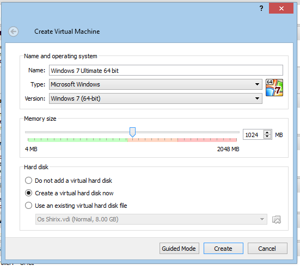Click the Create Virtual Machine title text
The height and width of the screenshot is (266, 300).
pos(67,32)
